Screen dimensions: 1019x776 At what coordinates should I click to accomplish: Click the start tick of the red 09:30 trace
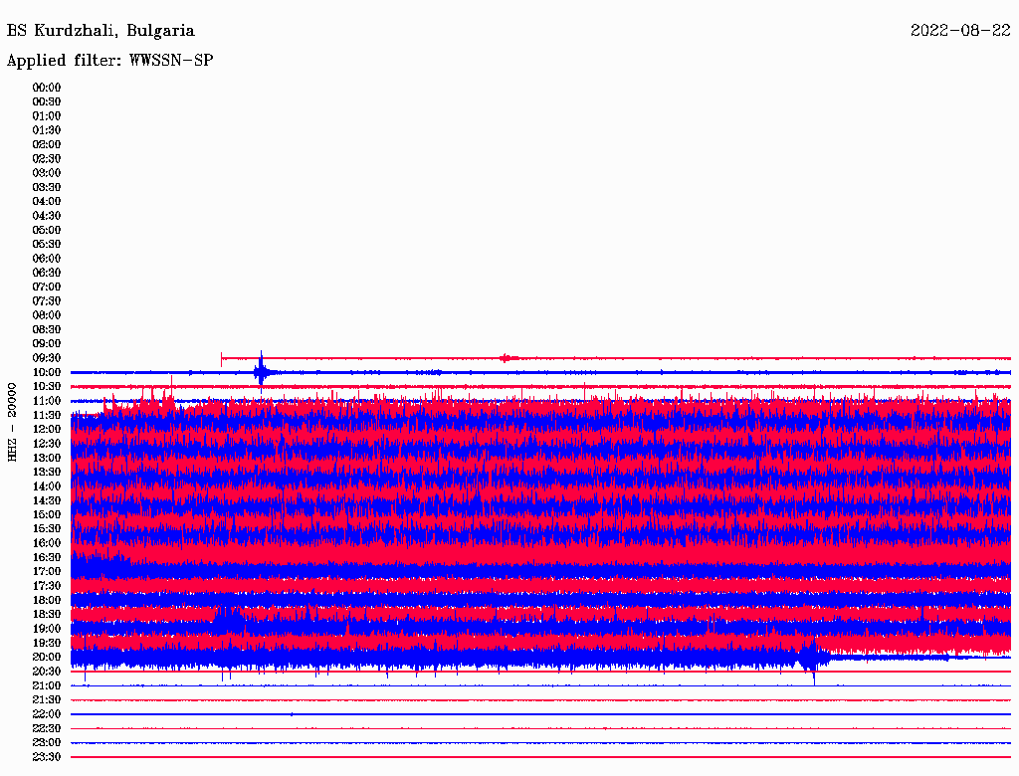tap(221, 357)
